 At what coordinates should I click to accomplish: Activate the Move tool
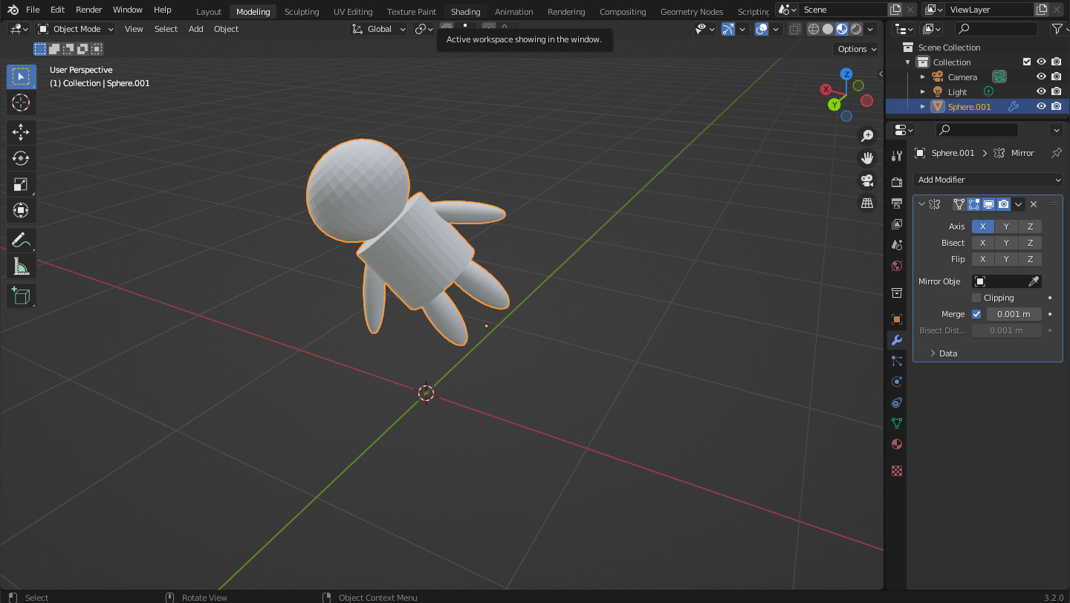point(21,133)
